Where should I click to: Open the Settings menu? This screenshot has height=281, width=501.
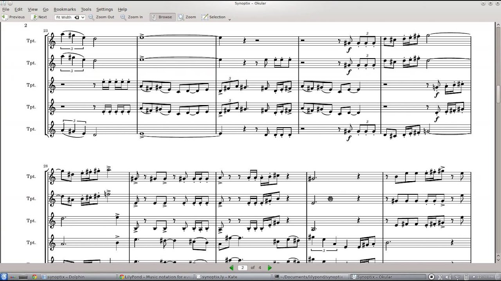pyautogui.click(x=105, y=9)
